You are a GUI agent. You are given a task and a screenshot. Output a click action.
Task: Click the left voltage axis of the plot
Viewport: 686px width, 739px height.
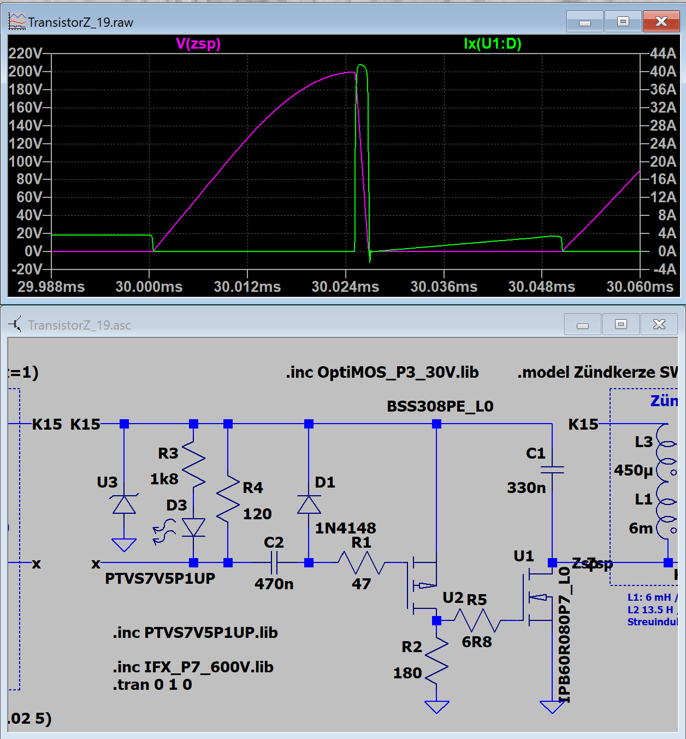pos(28,161)
